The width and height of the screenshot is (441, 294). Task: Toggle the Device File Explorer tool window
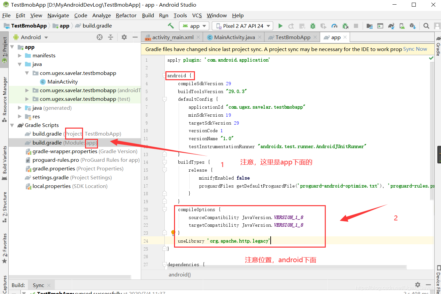pos(438,279)
